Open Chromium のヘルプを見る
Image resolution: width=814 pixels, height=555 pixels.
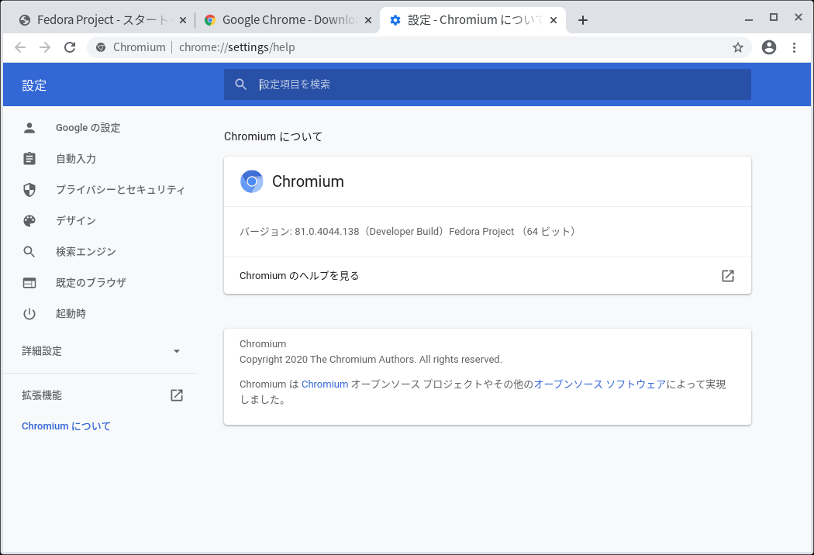coord(488,276)
